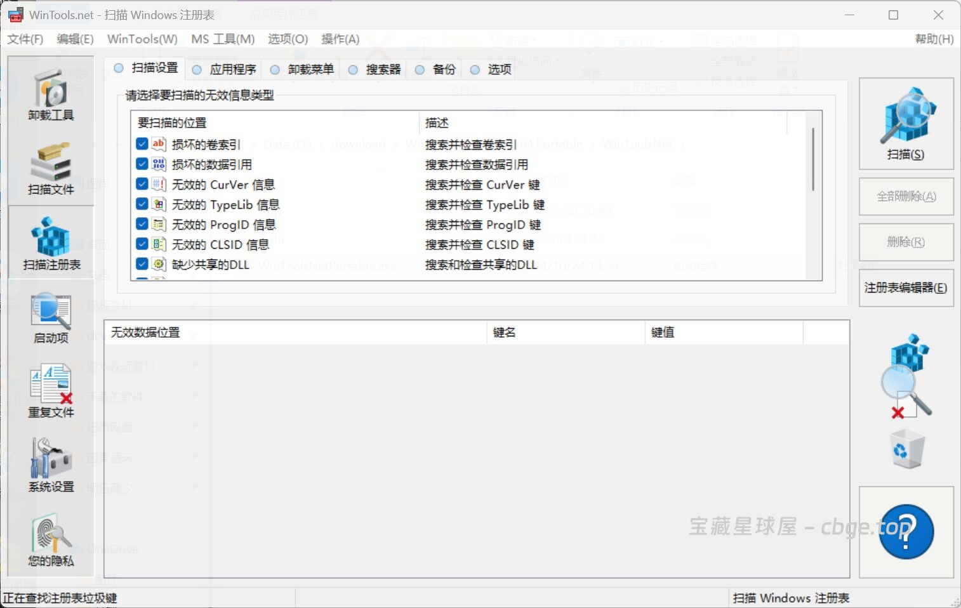Click 搜索并检查数据引用 description text
Screen dimensions: 961x608
pyautogui.click(x=477, y=164)
